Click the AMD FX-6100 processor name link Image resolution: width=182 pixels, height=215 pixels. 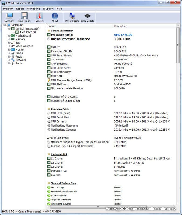[123, 35]
